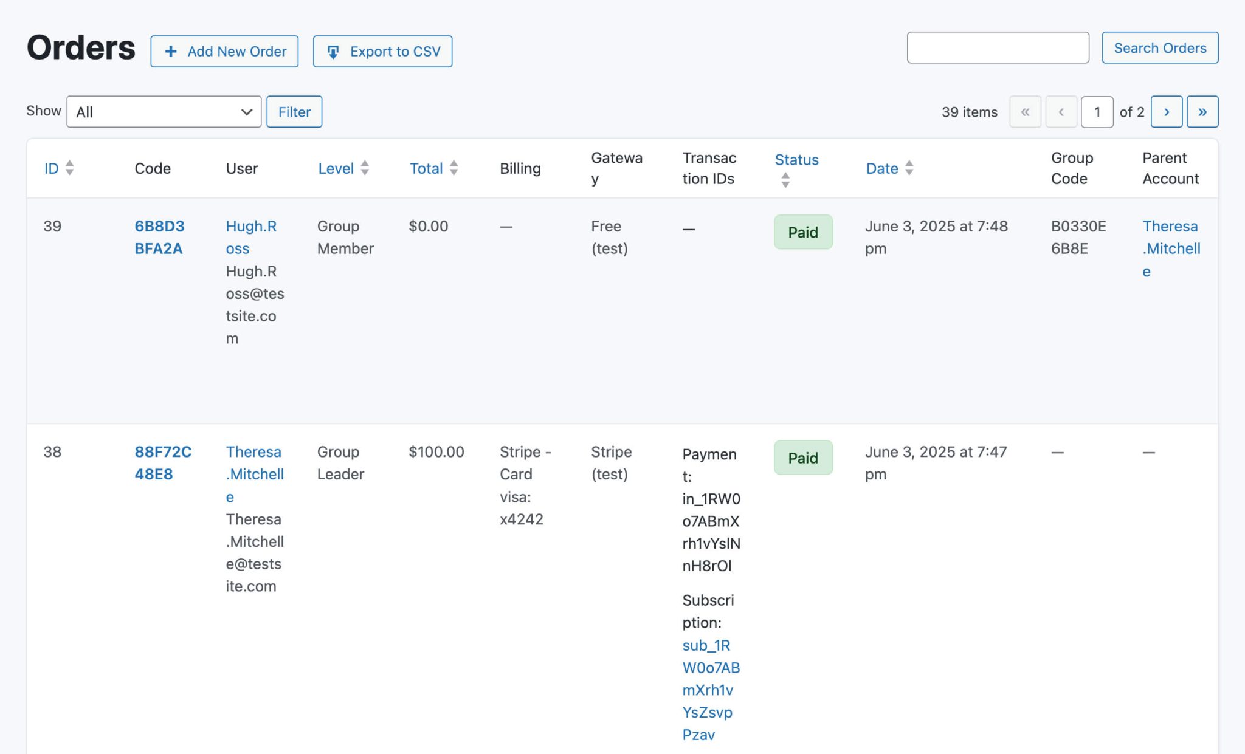Open the Show filter dropdown
This screenshot has height=754, width=1245.
click(x=164, y=112)
